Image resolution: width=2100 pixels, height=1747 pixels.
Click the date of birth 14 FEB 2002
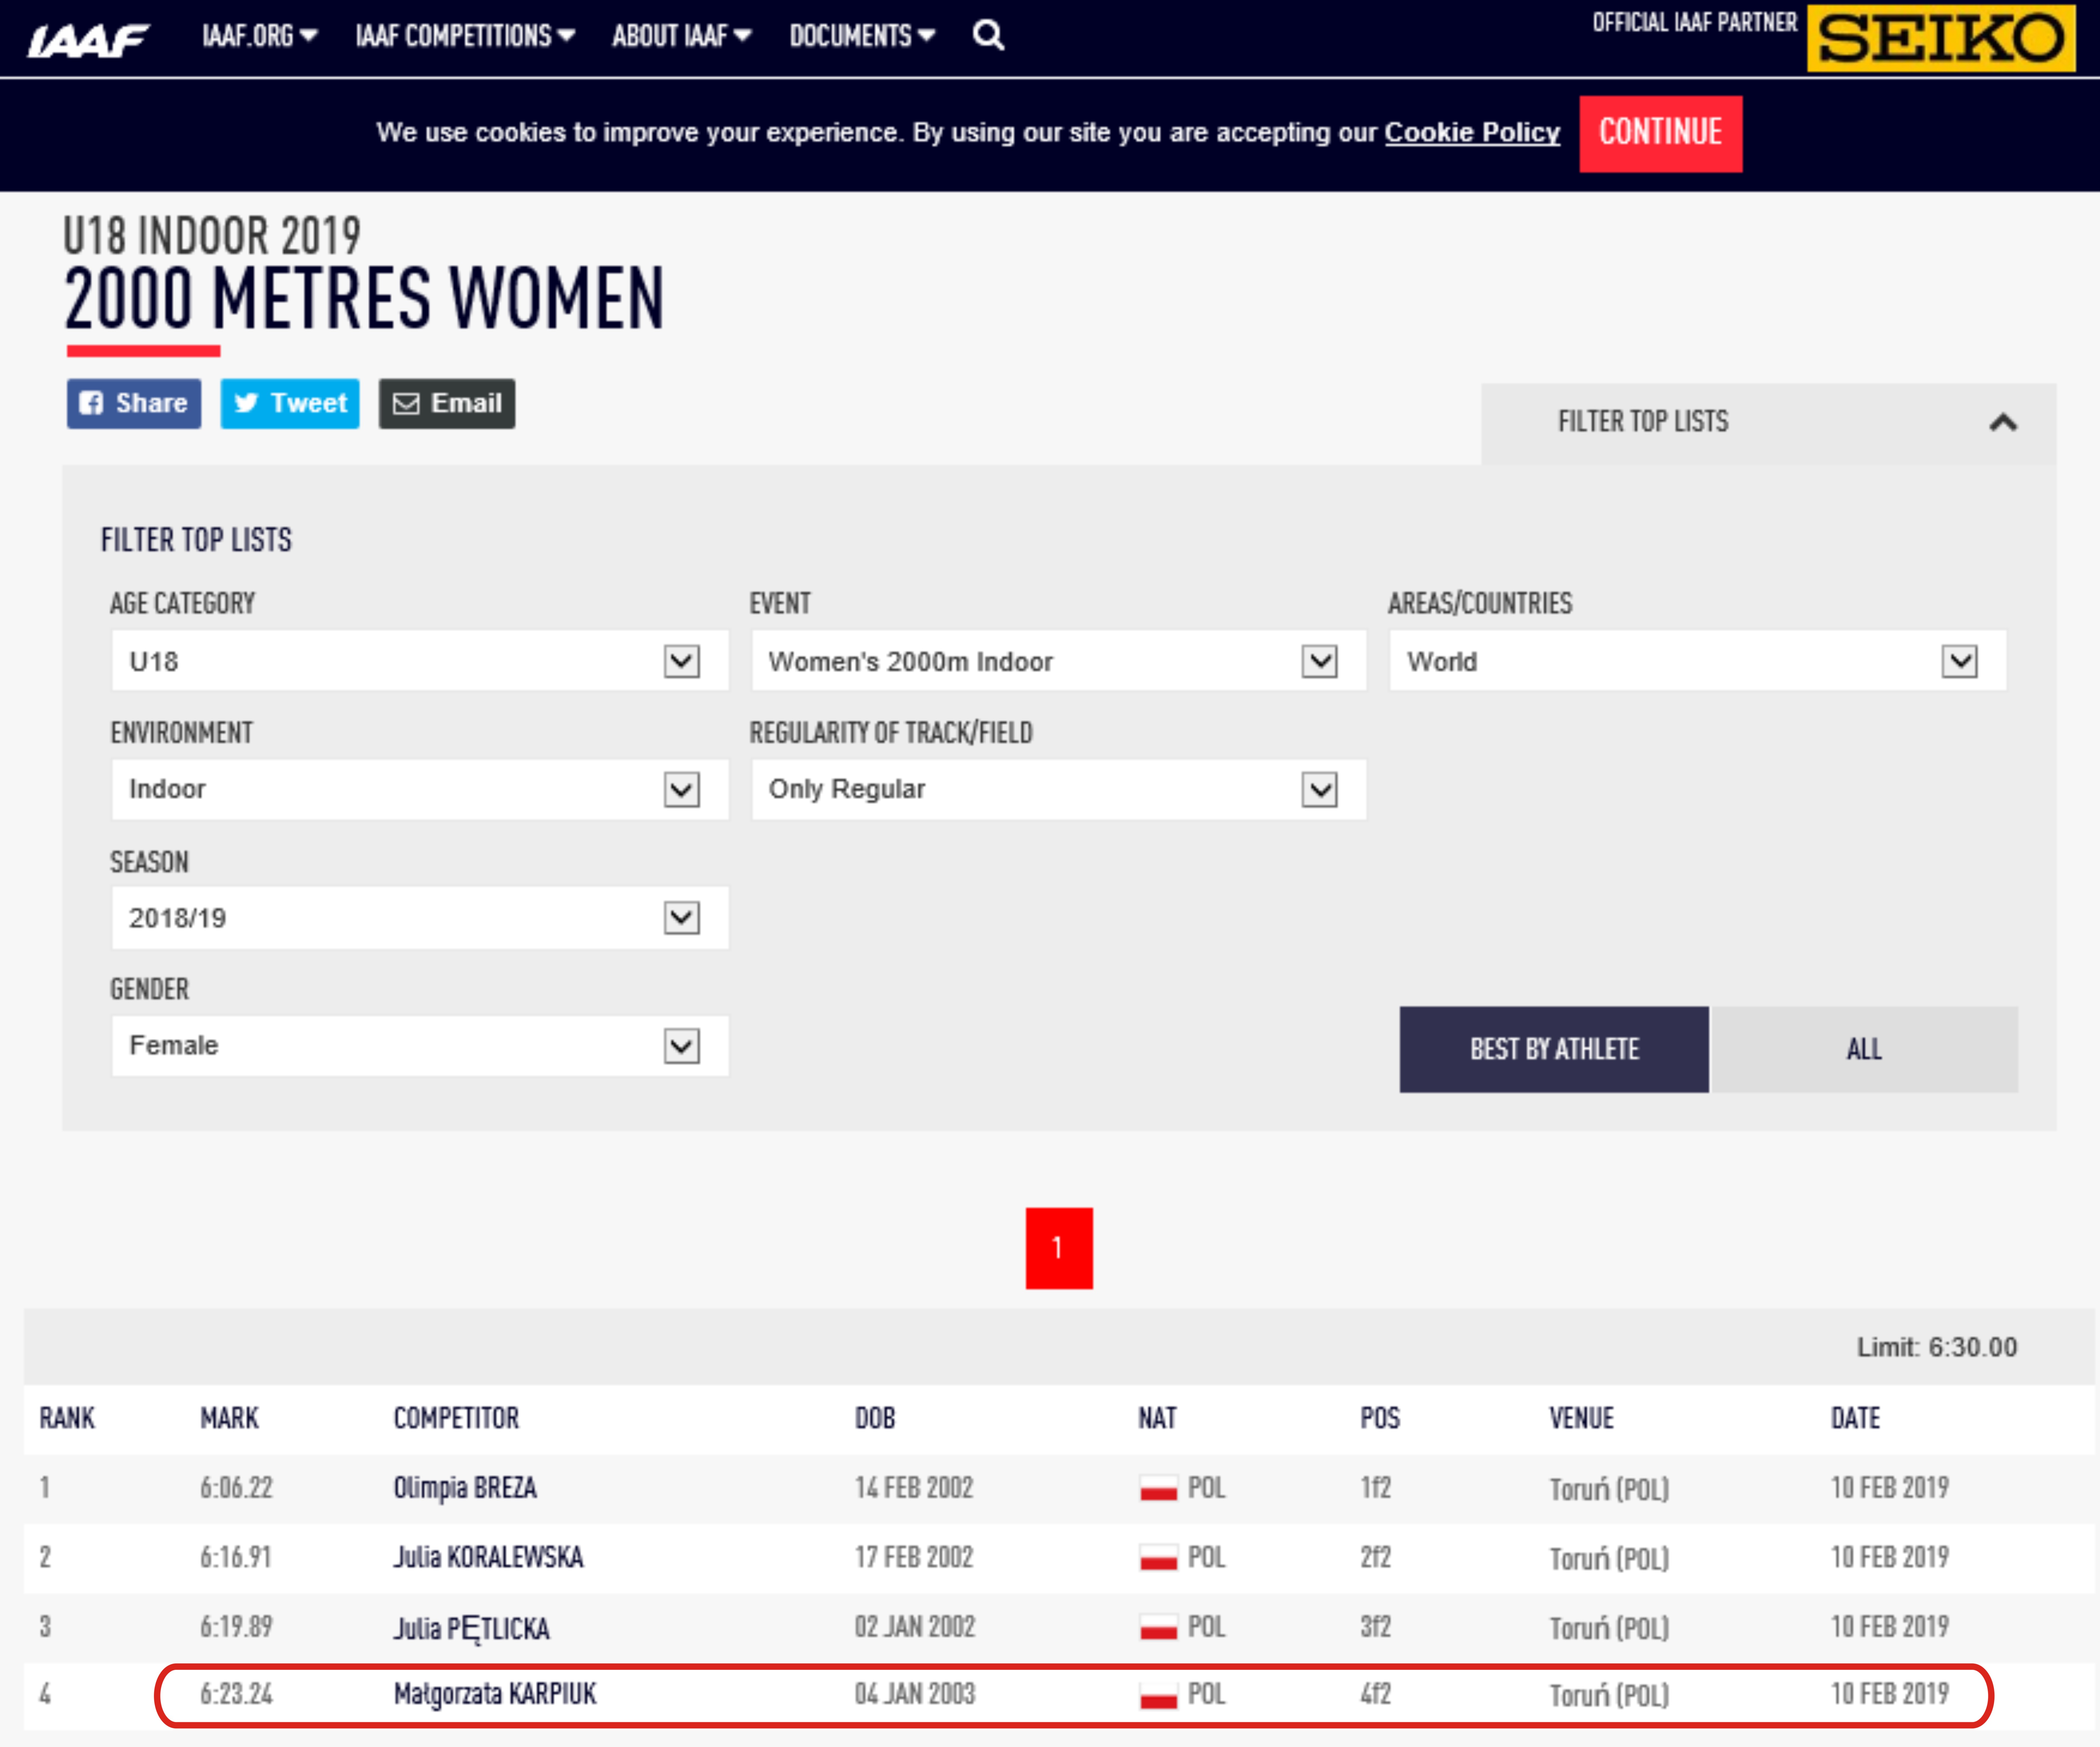coord(914,1488)
